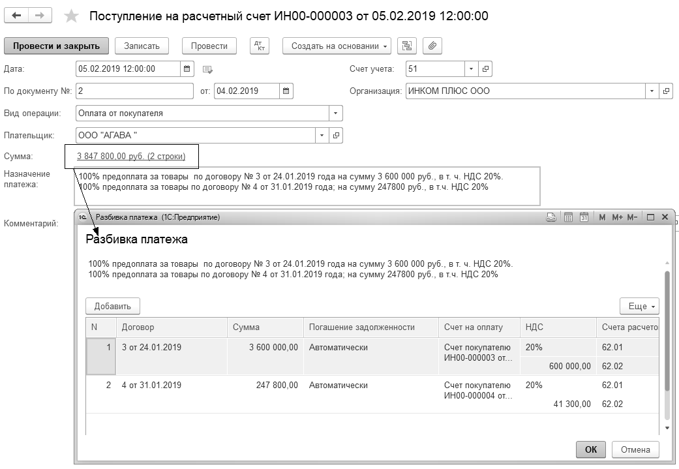Select the amount cell 3 600 000,00
The width and height of the screenshot is (679, 469).
click(x=265, y=356)
